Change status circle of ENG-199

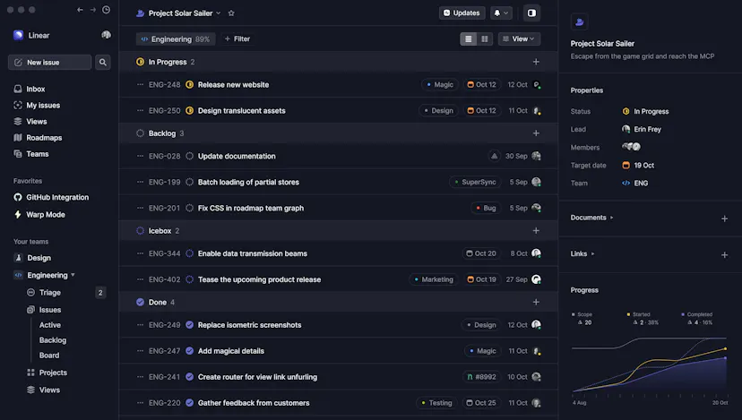click(189, 182)
